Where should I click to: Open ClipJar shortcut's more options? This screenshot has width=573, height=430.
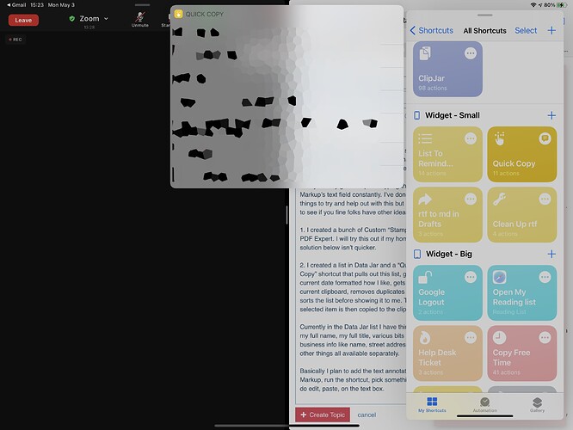[x=471, y=53]
